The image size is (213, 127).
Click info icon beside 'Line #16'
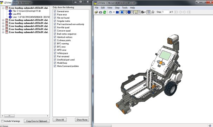[10, 14]
